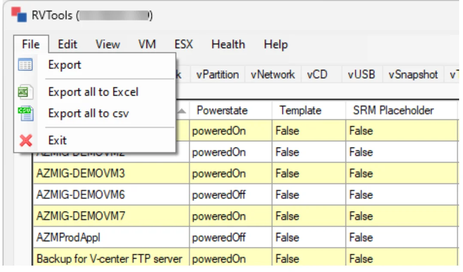This screenshot has width=463, height=272.
Task: Switch to the vSnapshot tab
Action: click(x=413, y=75)
